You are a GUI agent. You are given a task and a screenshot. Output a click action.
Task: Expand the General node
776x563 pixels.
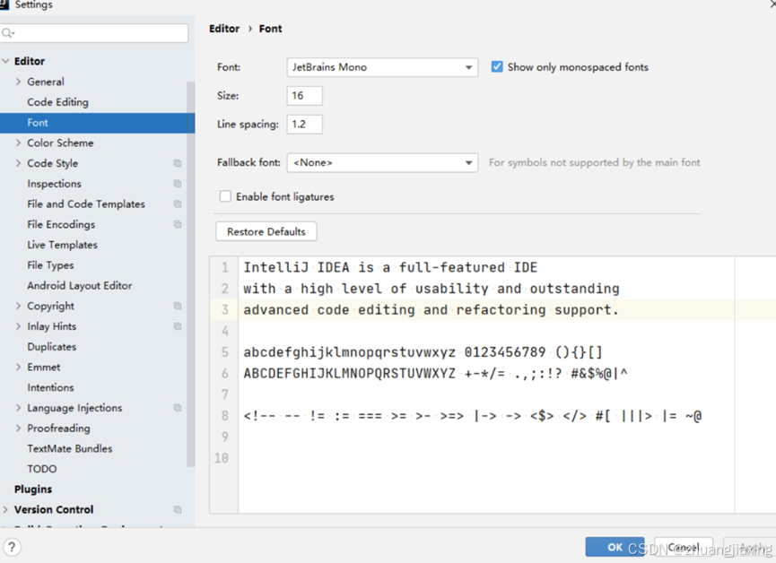click(x=18, y=82)
